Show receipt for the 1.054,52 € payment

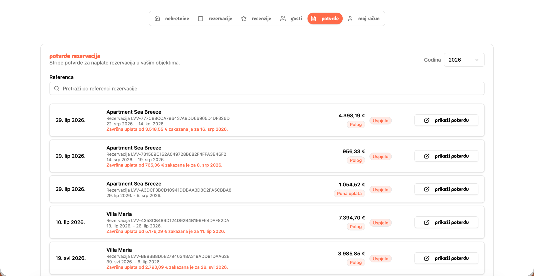point(446,189)
